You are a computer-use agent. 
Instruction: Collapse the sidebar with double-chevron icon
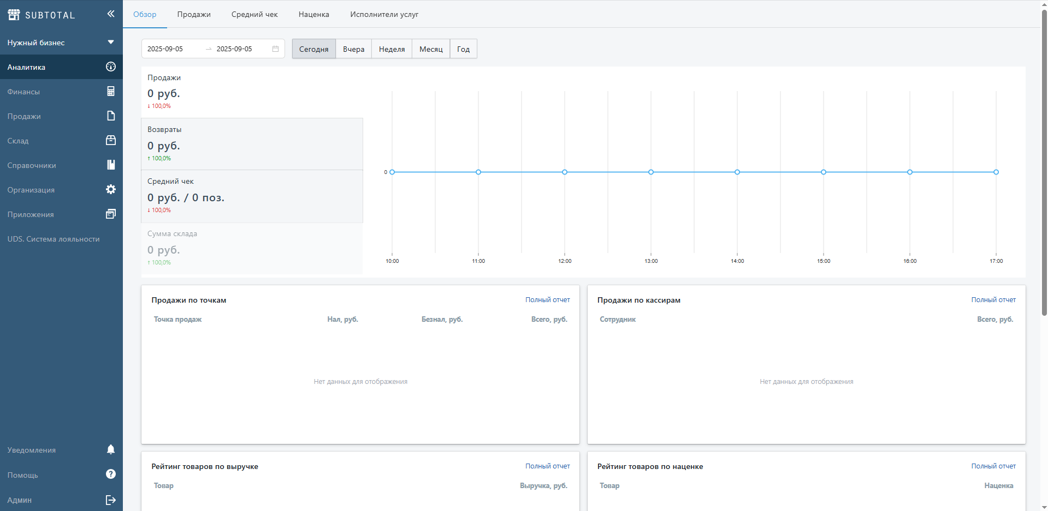[111, 14]
